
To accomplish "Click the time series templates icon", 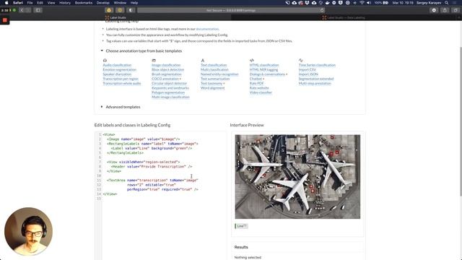I will coord(300,60).
